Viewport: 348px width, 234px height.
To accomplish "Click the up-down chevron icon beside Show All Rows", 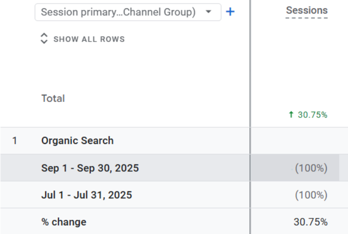I will pyautogui.click(x=44, y=39).
